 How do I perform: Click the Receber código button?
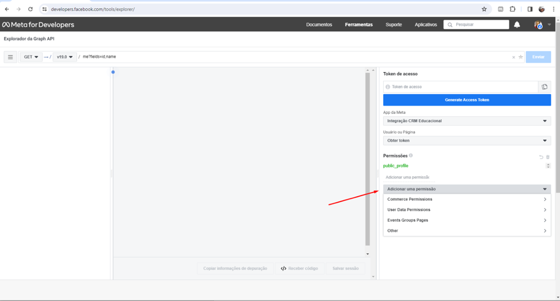pyautogui.click(x=299, y=269)
